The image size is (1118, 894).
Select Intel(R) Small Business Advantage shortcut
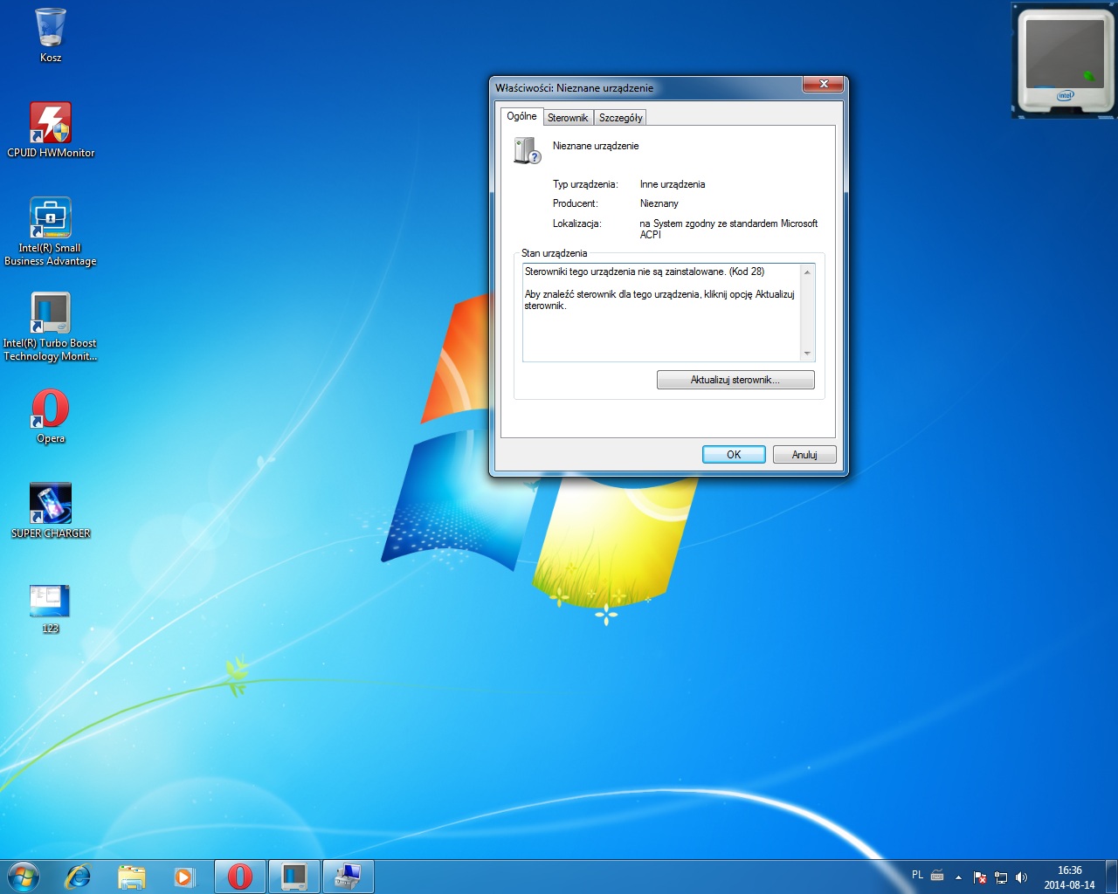51,230
